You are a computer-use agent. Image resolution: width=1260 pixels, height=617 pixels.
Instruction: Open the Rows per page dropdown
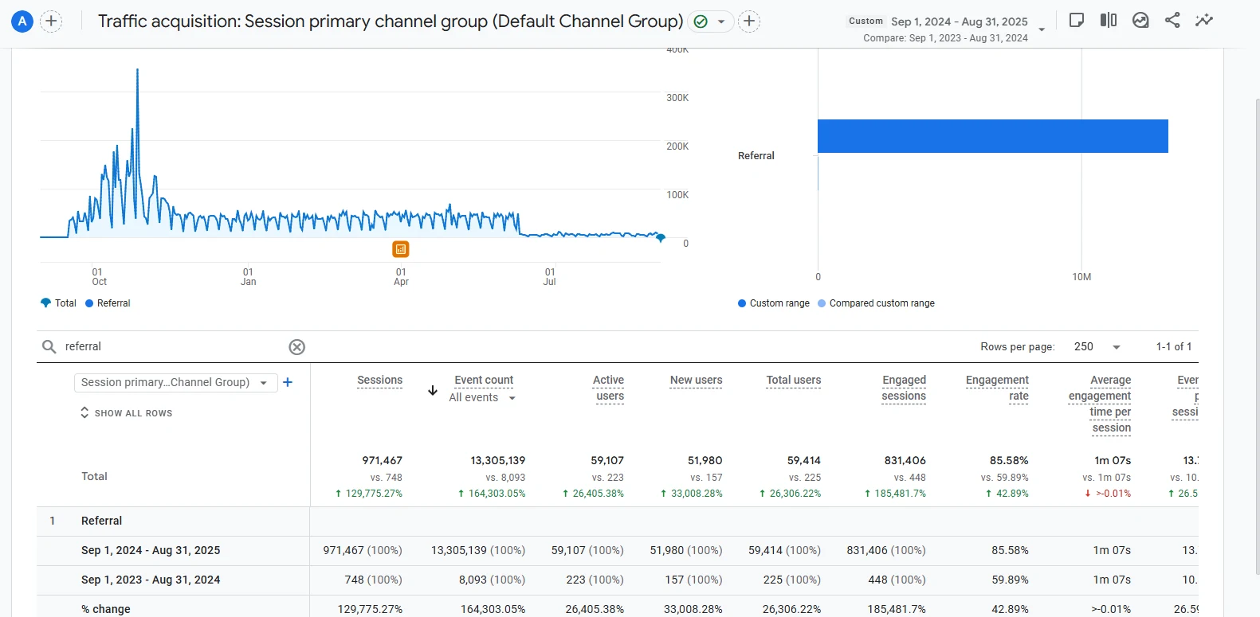1097,347
